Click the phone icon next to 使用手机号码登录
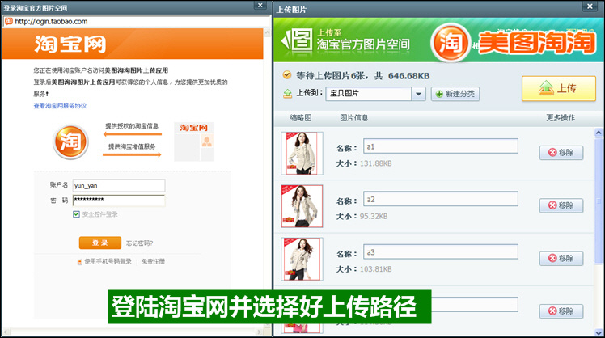605x338 pixels. point(80,262)
